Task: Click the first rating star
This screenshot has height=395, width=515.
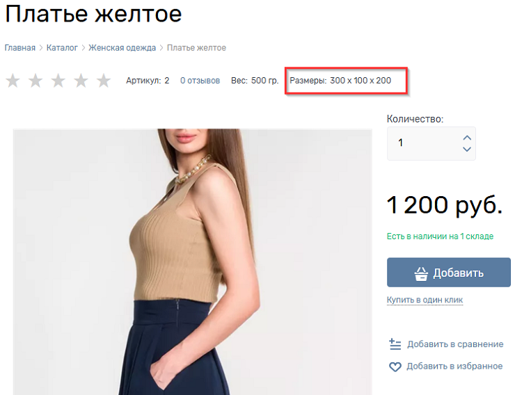Action: [13, 81]
